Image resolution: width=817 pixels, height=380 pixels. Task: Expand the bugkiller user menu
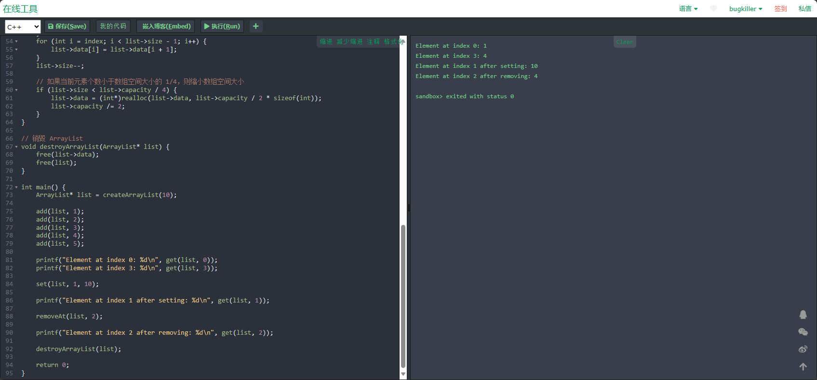click(x=746, y=9)
